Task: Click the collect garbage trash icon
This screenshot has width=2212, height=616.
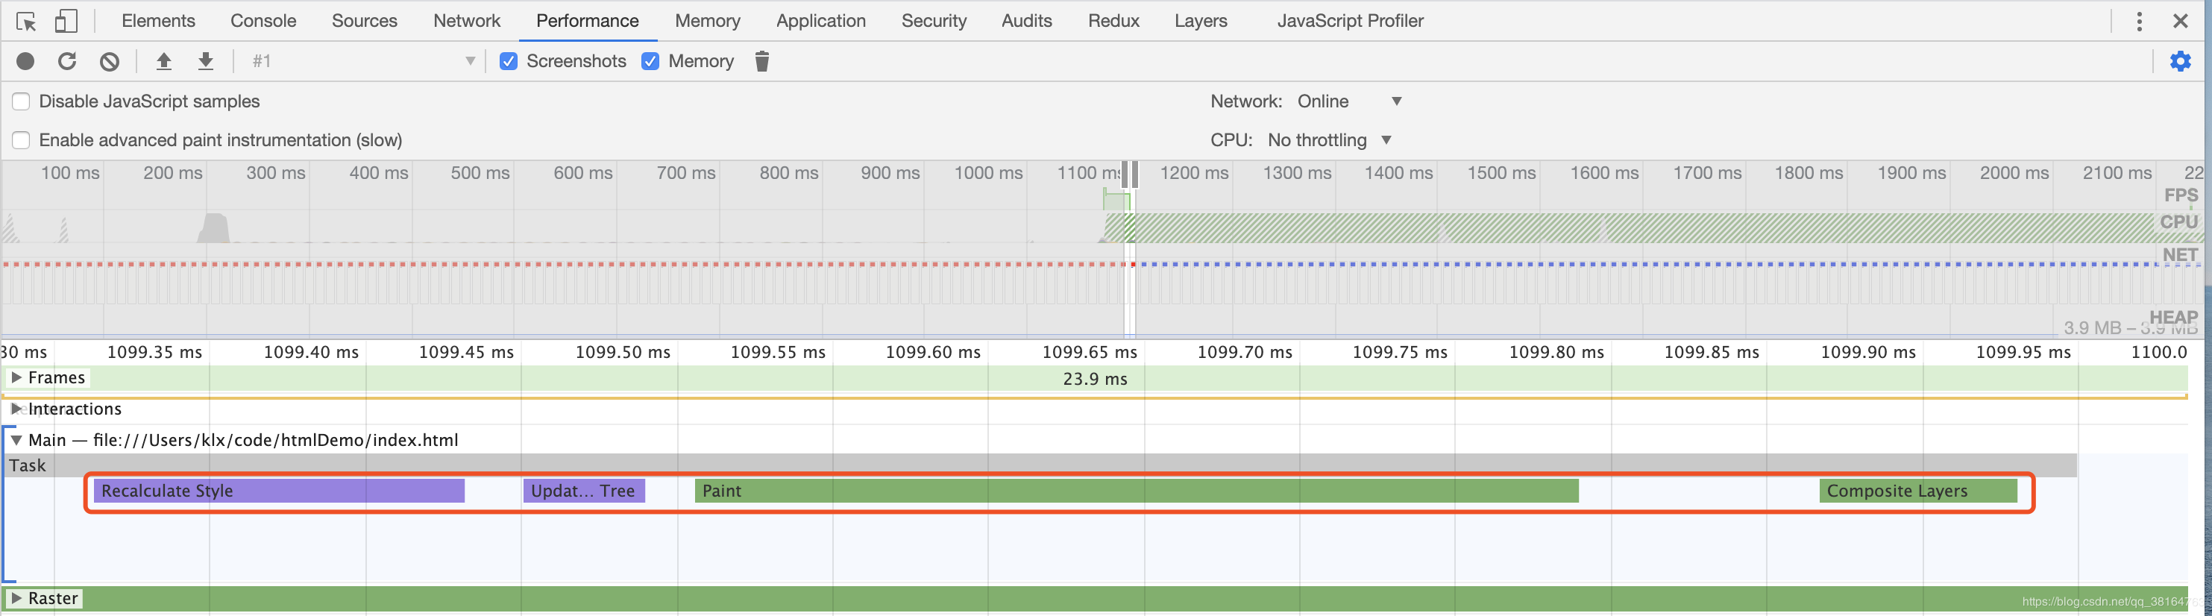Action: coord(761,61)
